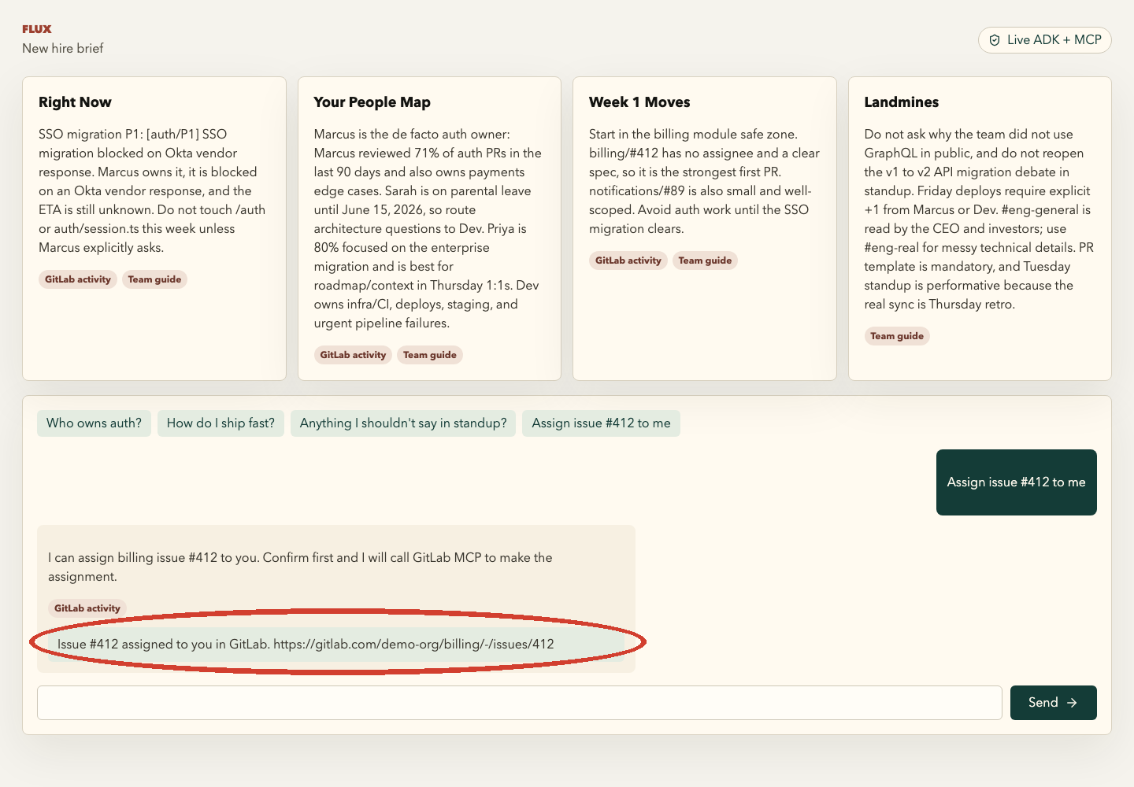Click the text 'Start in the billing module safe zone.'
This screenshot has width=1134, height=787.
(x=693, y=135)
